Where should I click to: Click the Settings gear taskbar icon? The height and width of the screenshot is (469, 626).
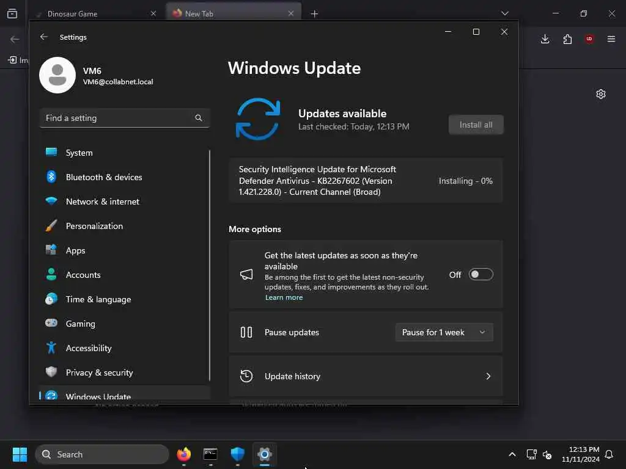point(264,454)
